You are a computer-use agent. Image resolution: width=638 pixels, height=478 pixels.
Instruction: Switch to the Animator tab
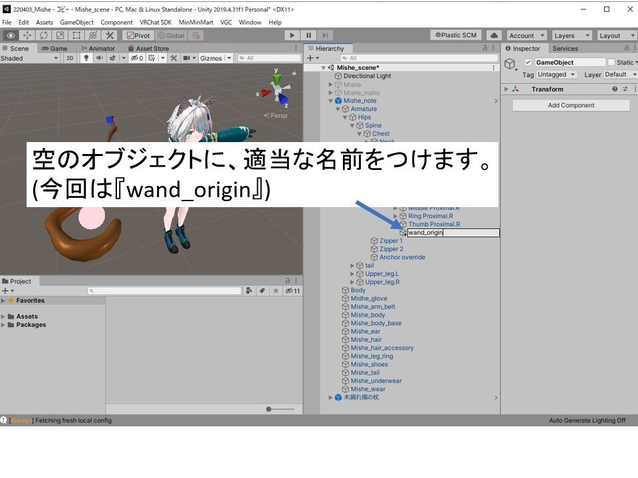coord(98,48)
